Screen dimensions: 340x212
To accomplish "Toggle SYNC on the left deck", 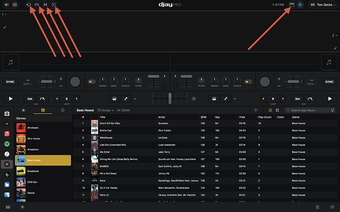I will pos(10,82).
